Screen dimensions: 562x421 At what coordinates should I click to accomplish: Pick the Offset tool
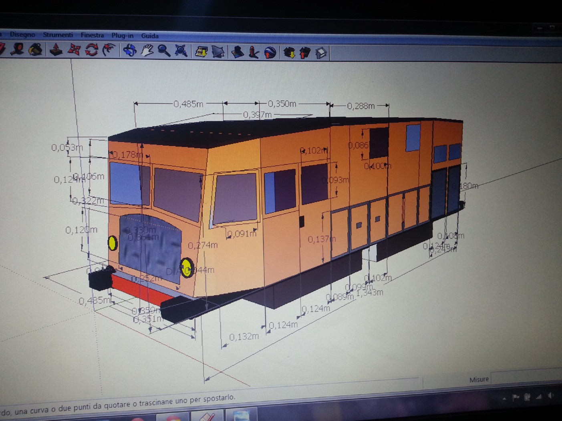pyautogui.click(x=108, y=50)
